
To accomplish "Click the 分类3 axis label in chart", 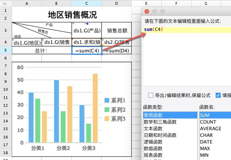I will (x=89, y=148).
